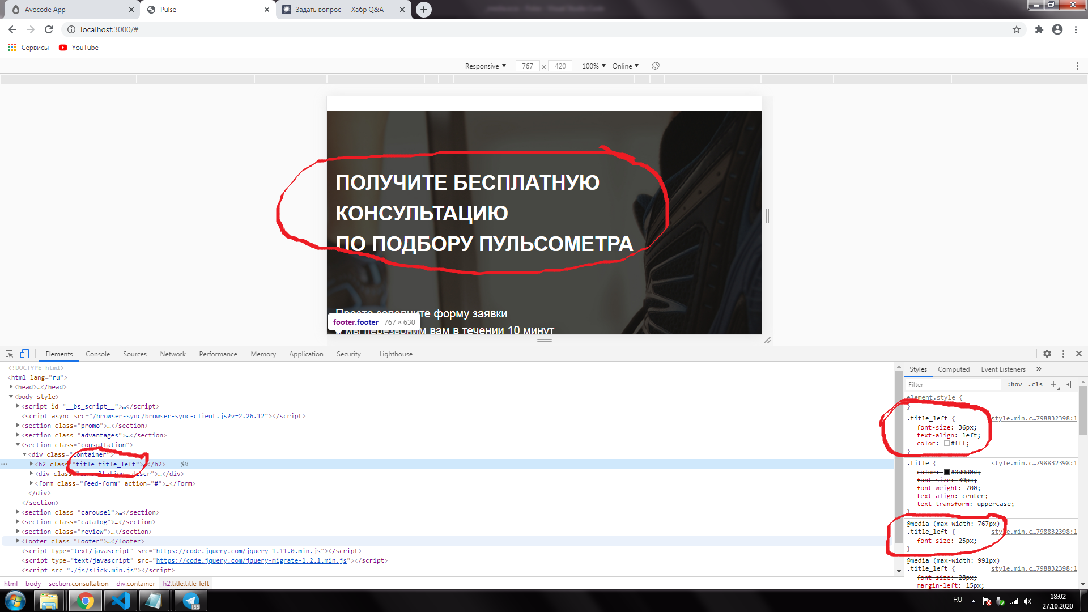
Task: Toggle the .cls element classes panel
Action: click(1035, 384)
